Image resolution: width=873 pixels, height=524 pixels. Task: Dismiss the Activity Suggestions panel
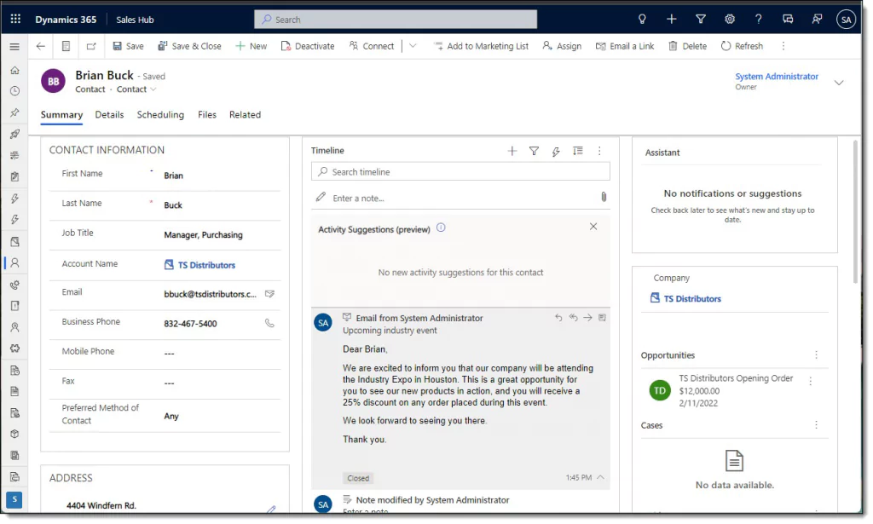(x=593, y=227)
